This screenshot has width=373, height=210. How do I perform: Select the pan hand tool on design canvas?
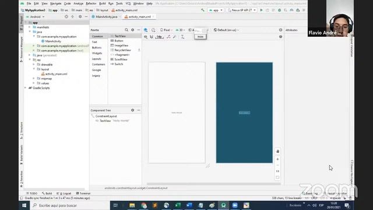coord(277,151)
